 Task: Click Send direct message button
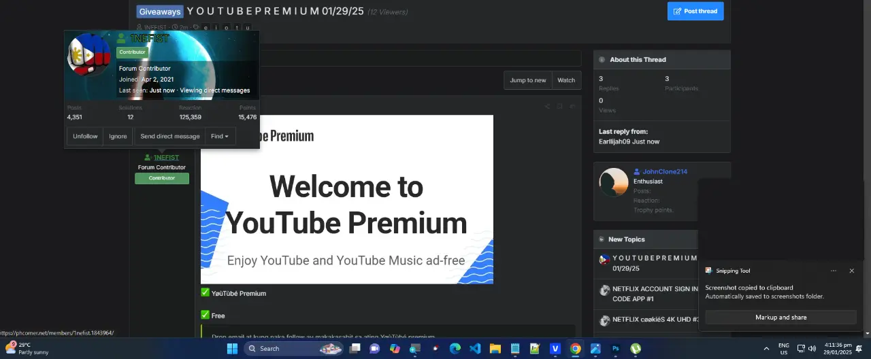[170, 136]
